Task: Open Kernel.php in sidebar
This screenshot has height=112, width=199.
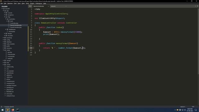Action: tap(12, 31)
